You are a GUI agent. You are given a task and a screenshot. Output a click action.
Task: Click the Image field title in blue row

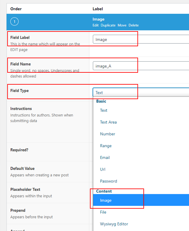click(98, 19)
